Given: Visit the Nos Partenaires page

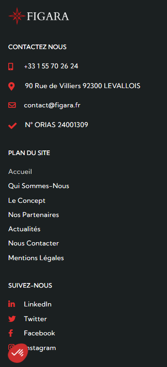Looking at the screenshot, I should (x=34, y=215).
